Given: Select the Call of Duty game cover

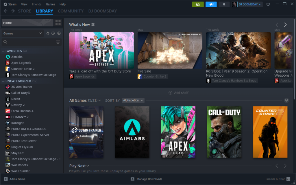Looking at the screenshot, I should click(224, 132).
